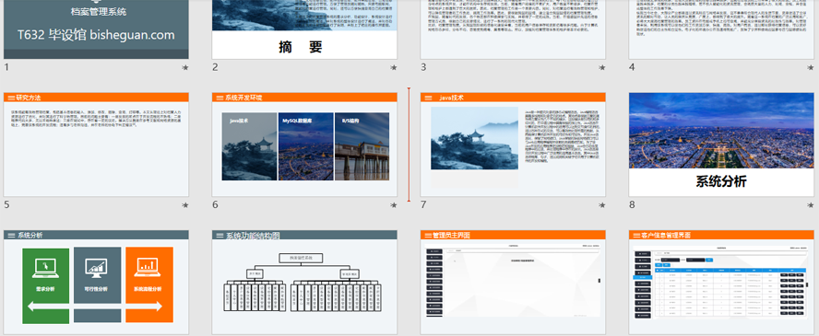Select the 系统分析 city photo section slide

tap(721, 145)
